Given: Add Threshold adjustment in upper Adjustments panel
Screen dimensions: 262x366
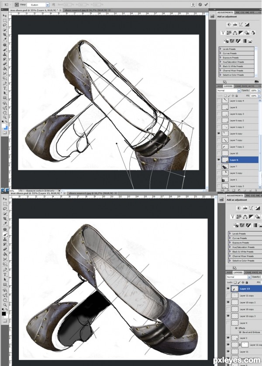Looking at the screenshot, I should point(238,41).
